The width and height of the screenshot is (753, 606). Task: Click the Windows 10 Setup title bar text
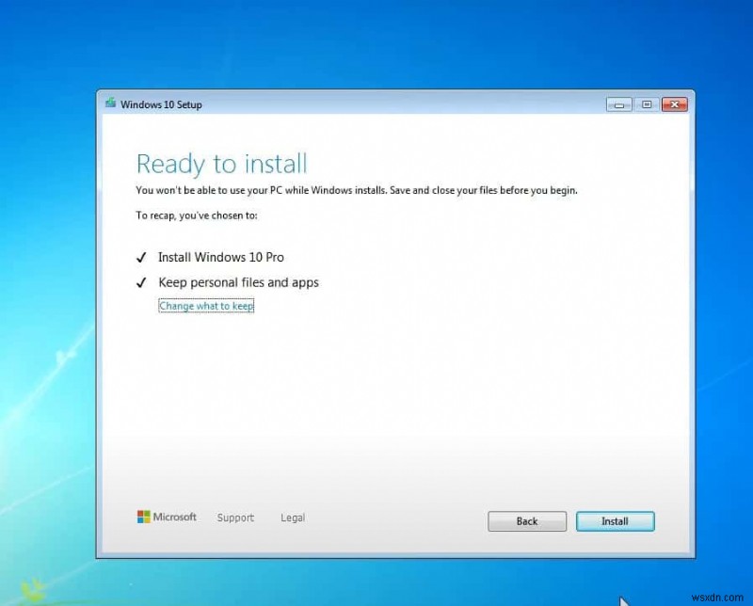[x=160, y=104]
